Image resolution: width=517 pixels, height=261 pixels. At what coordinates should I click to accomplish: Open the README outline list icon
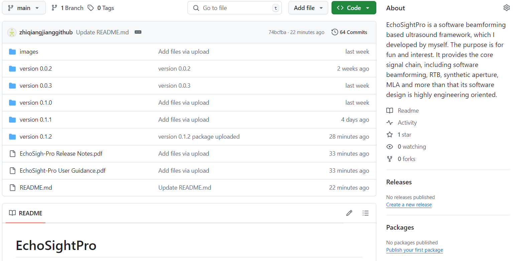(x=366, y=213)
